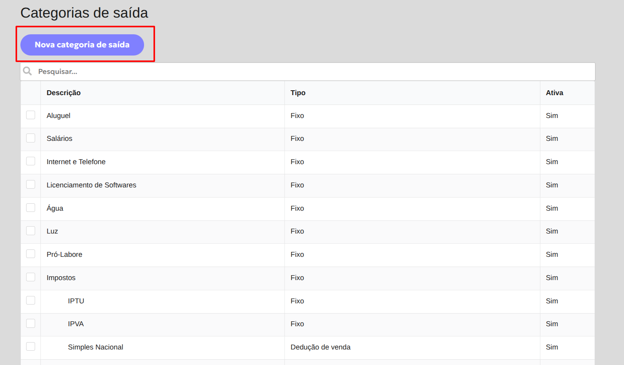Select the Impostos category name

(x=61, y=278)
